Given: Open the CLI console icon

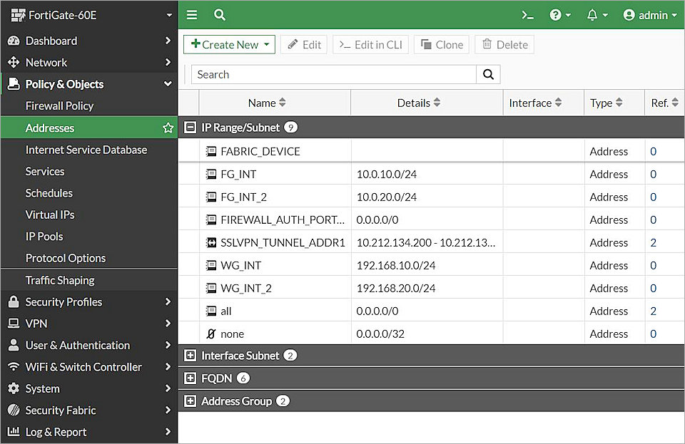Looking at the screenshot, I should [x=527, y=15].
